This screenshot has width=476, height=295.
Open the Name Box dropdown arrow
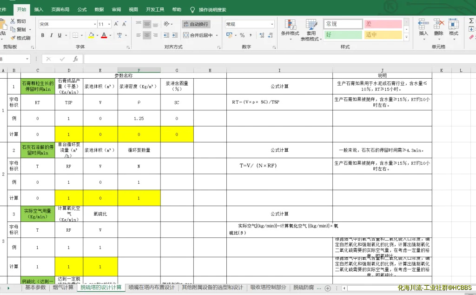27,59
